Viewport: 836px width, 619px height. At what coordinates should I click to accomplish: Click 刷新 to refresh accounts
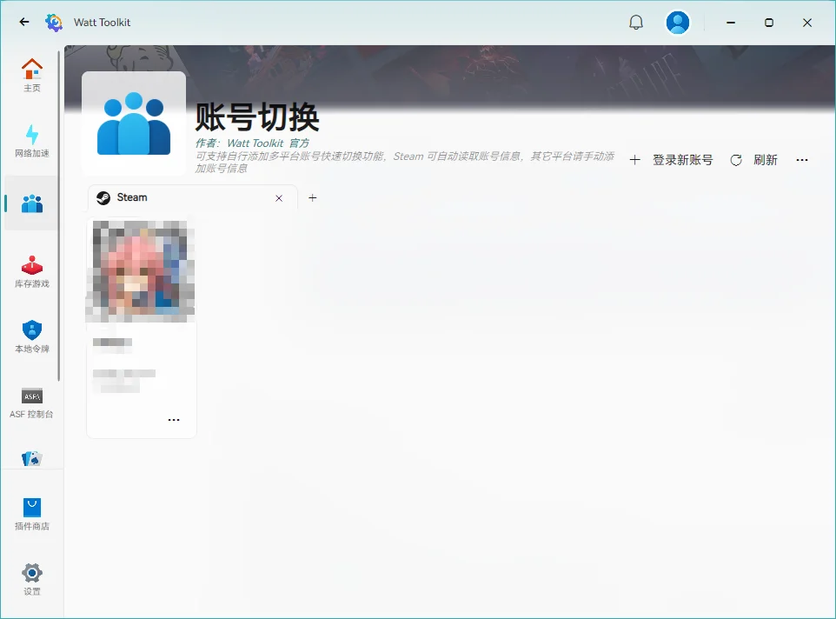(x=754, y=160)
